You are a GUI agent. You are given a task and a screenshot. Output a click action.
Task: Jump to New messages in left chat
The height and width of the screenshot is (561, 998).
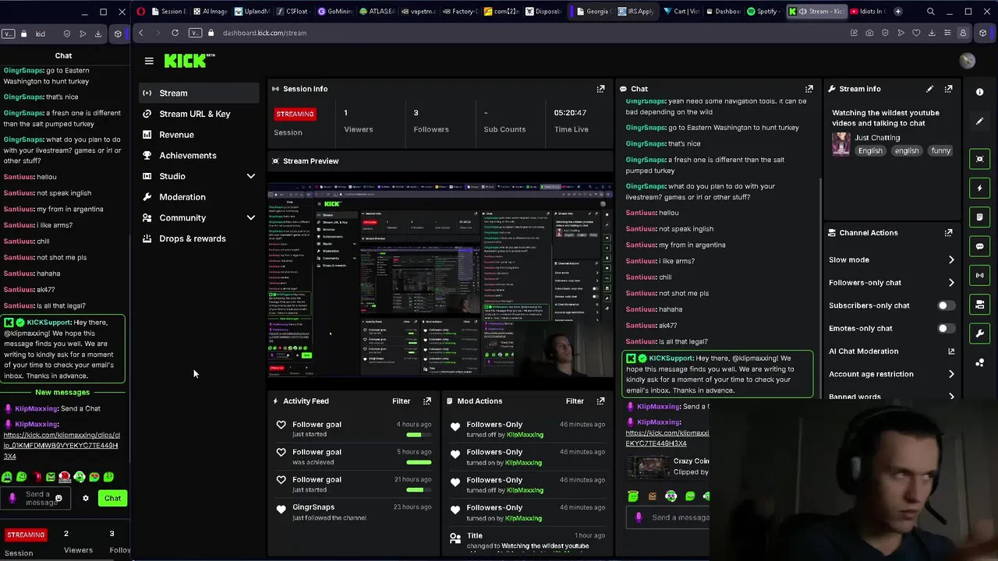(x=62, y=392)
